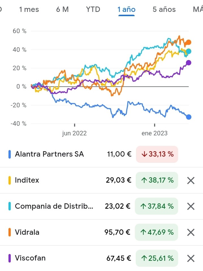
Task: Click the Viscofan 25,61 % change badge
Action: click(157, 258)
